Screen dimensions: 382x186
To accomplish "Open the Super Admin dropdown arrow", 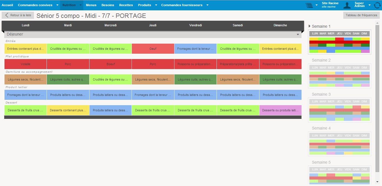I will [369, 5].
